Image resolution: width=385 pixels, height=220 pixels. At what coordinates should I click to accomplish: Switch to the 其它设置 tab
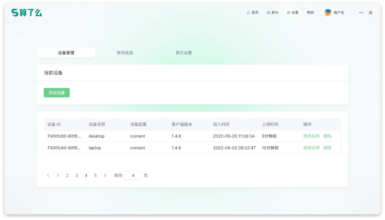point(183,53)
